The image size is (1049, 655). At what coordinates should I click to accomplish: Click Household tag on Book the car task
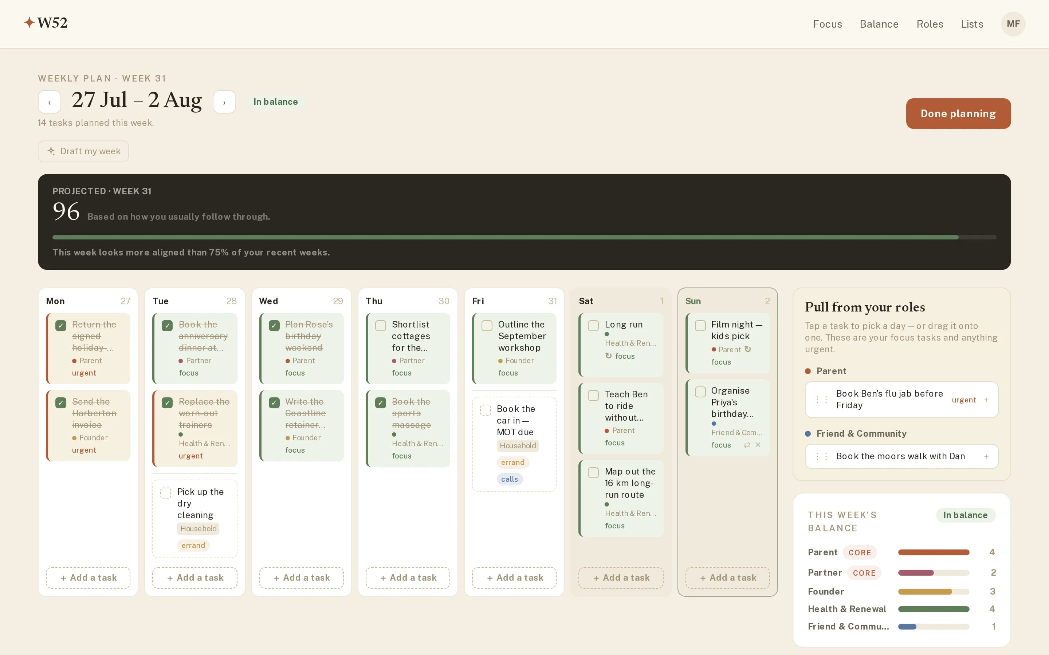[518, 446]
